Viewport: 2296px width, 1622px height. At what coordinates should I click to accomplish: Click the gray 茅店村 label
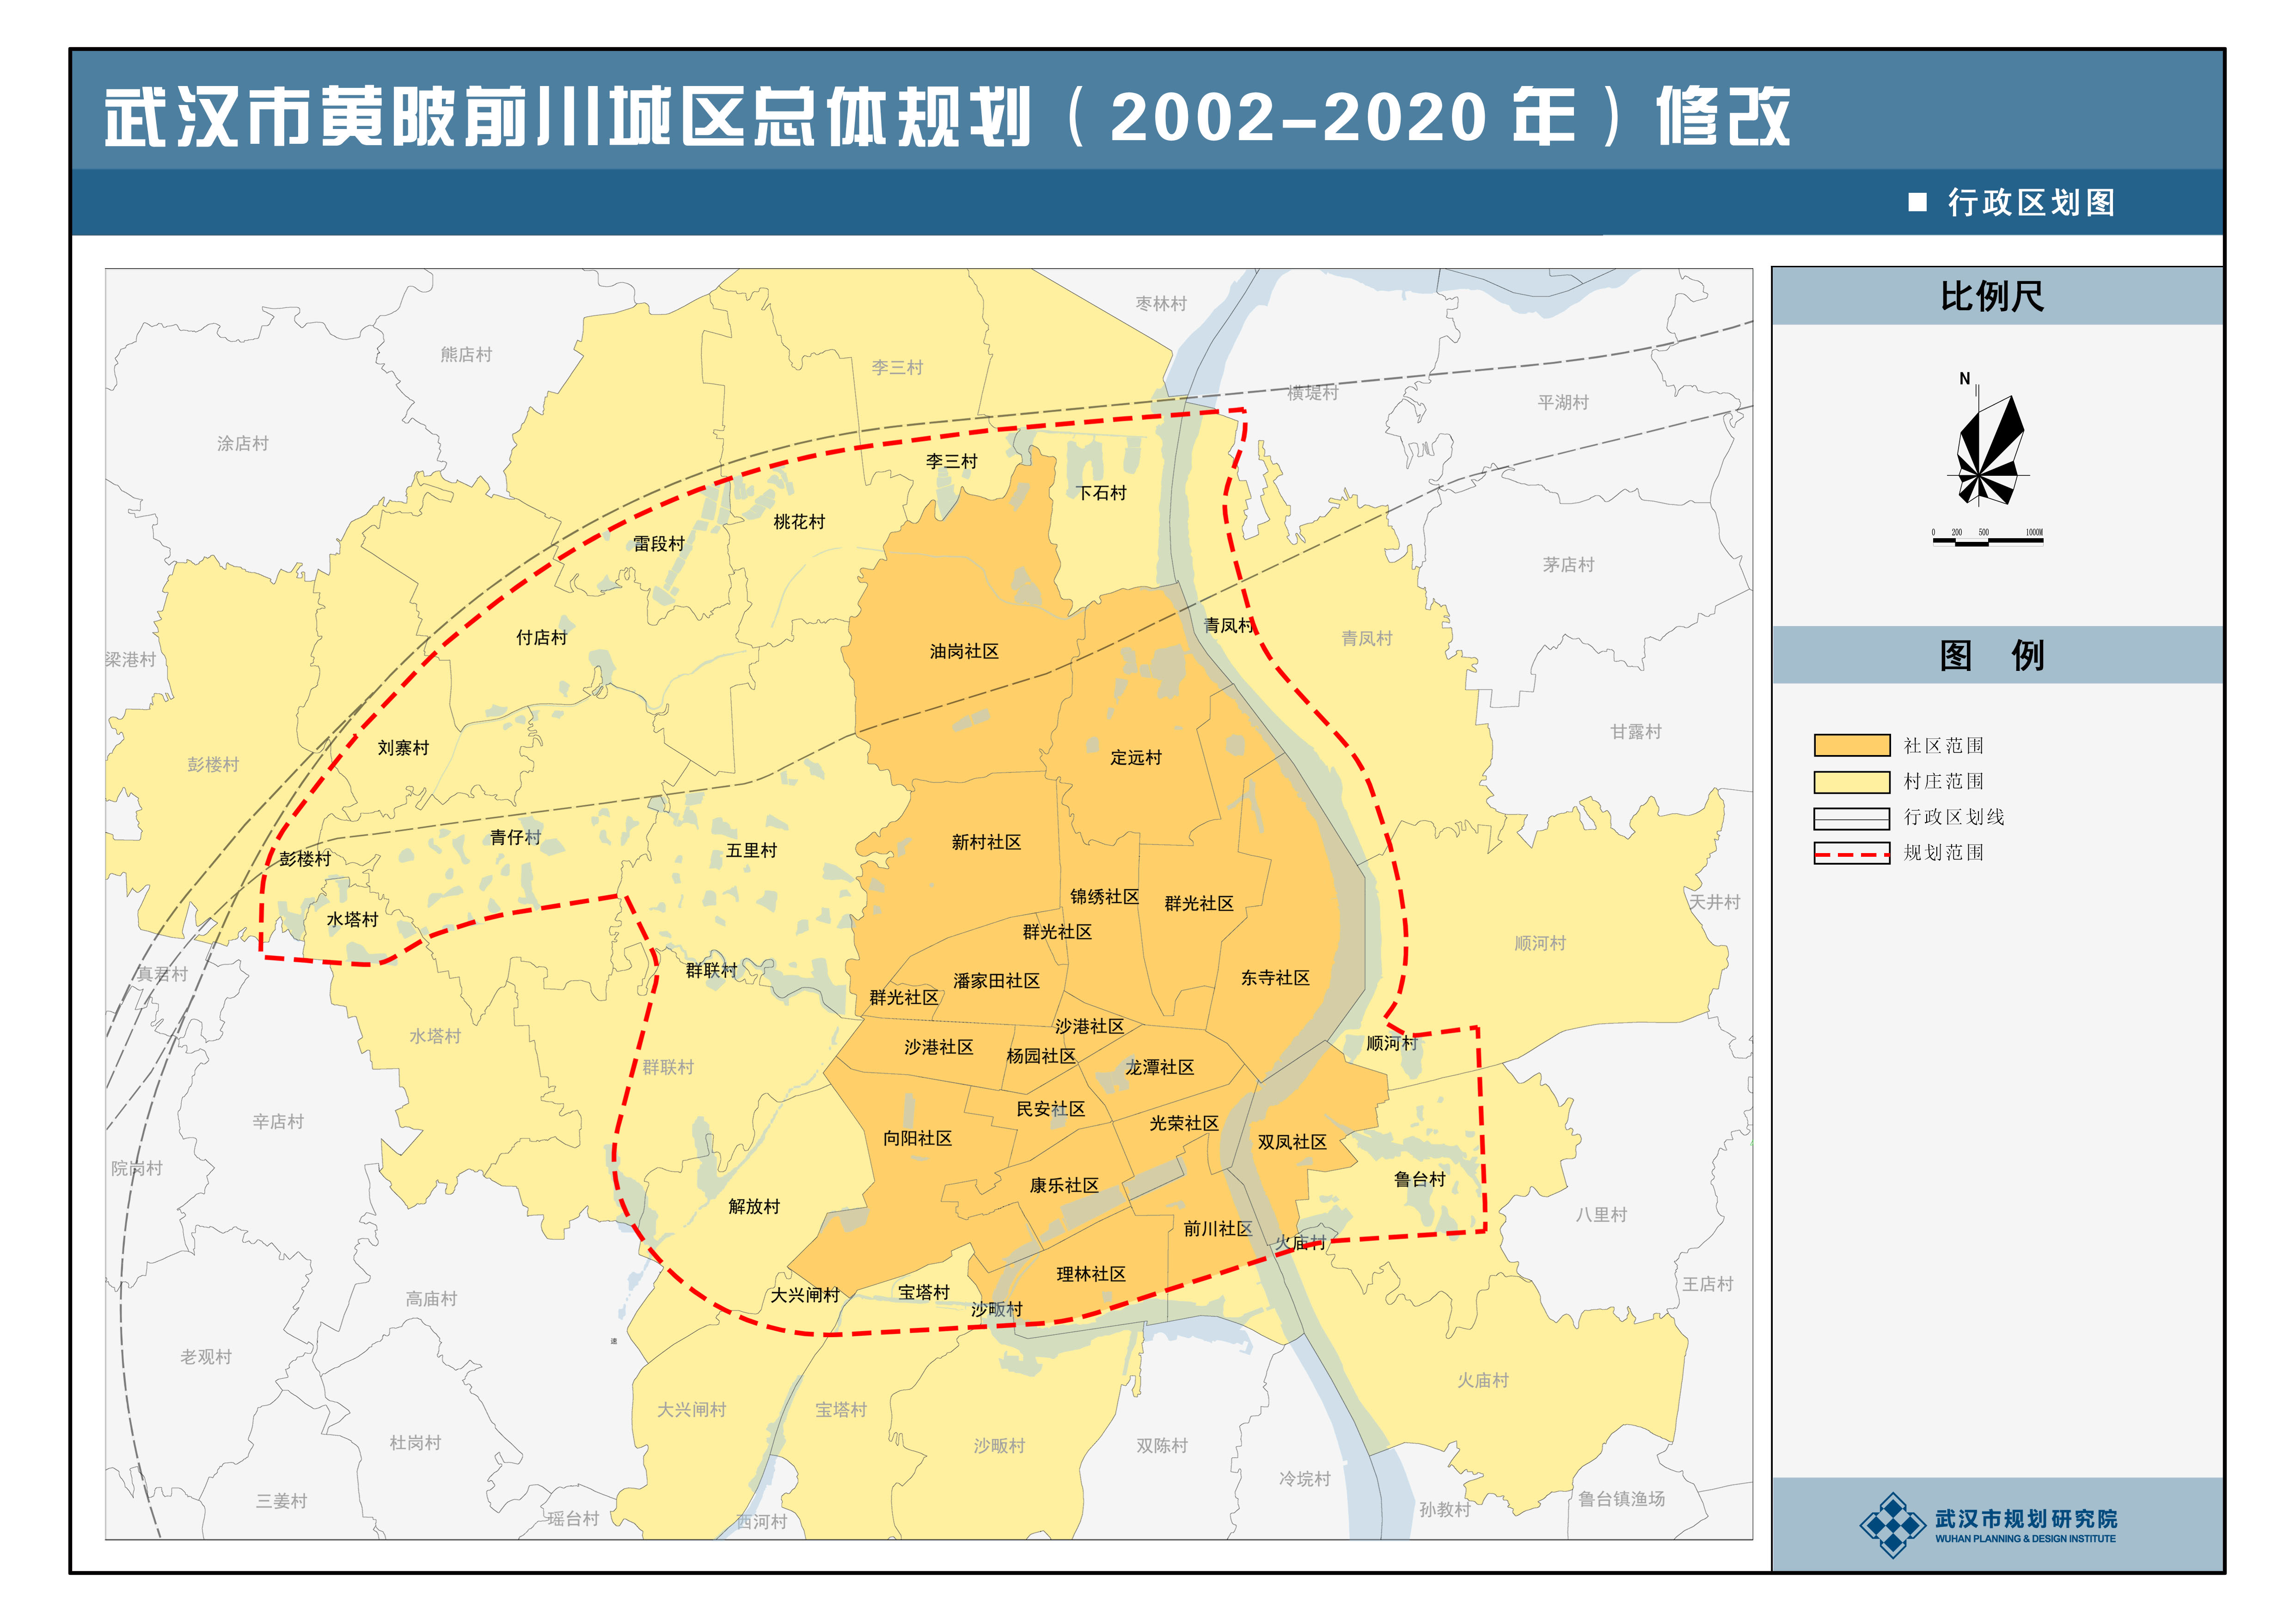point(1568,564)
